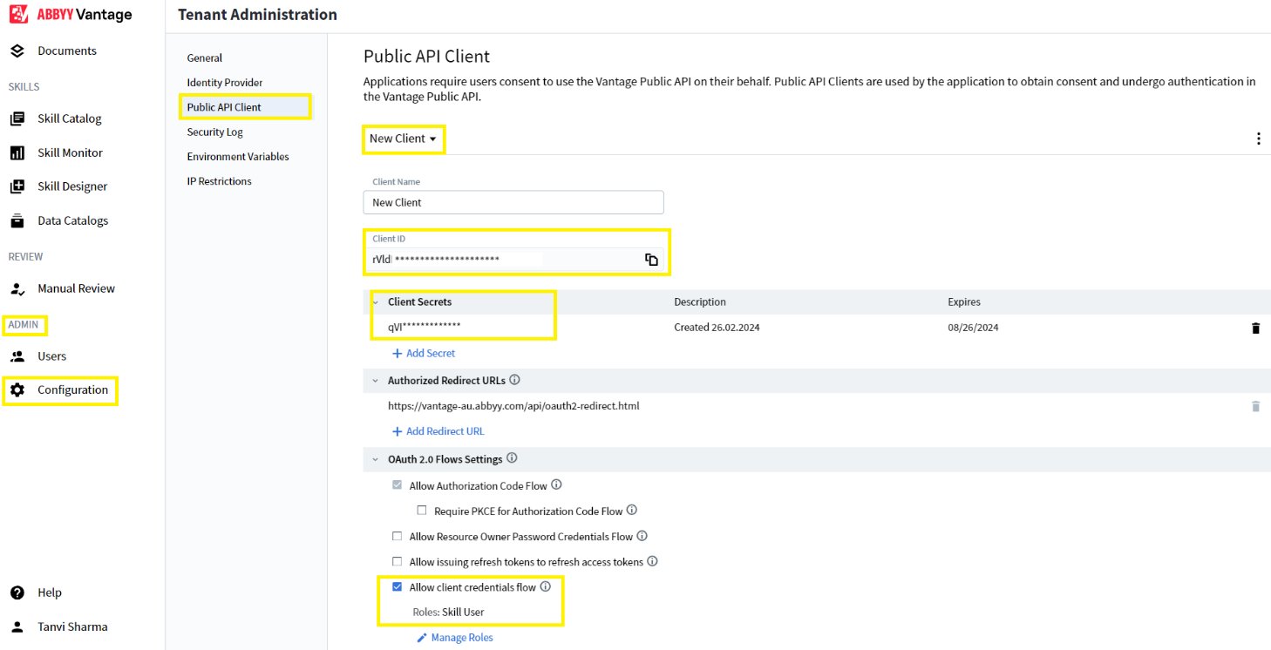
Task: Collapse the Client Secrets section
Action: pos(376,302)
